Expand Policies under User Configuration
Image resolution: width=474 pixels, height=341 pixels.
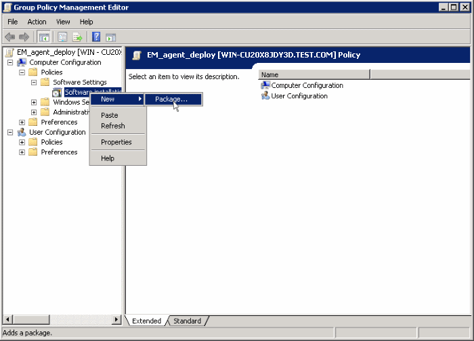pyautogui.click(x=22, y=142)
